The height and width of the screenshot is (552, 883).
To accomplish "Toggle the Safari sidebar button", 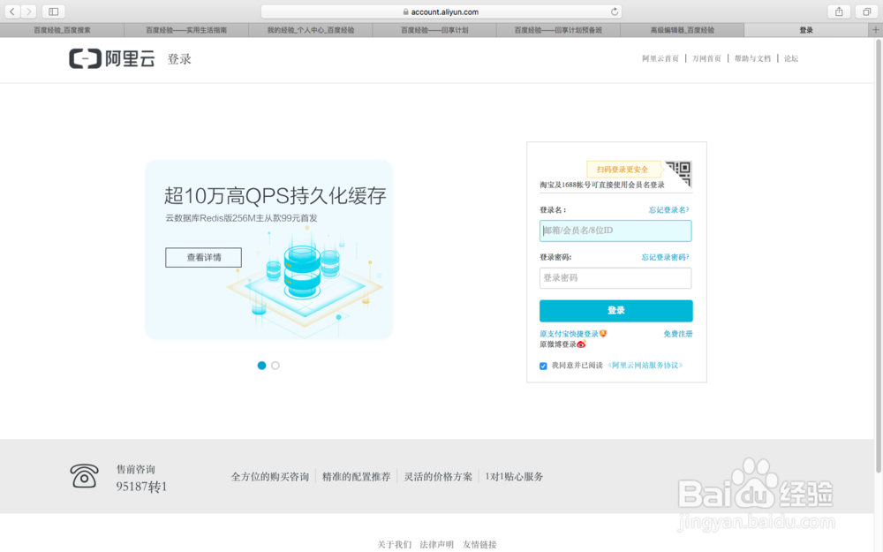I will 54,11.
